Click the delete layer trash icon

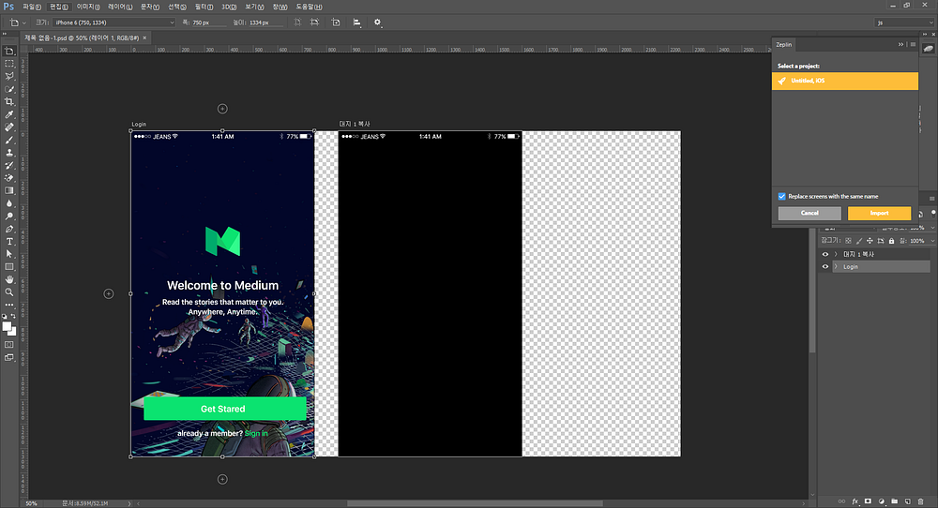point(921,501)
